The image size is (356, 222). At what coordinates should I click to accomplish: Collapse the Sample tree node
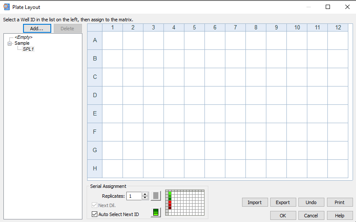click(x=9, y=43)
